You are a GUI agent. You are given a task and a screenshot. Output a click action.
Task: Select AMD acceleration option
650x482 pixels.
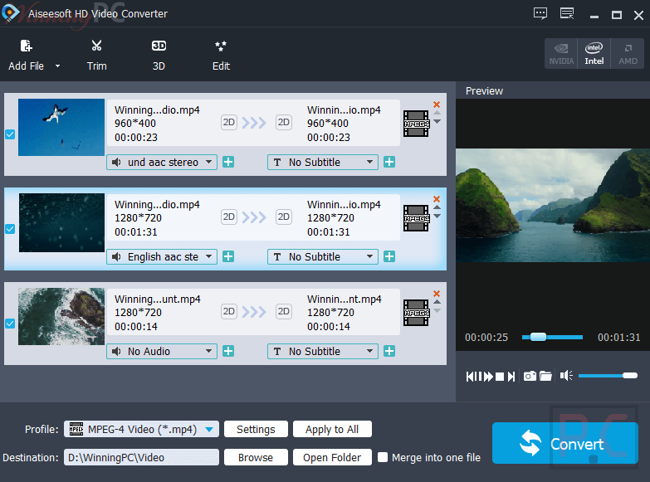[628, 53]
